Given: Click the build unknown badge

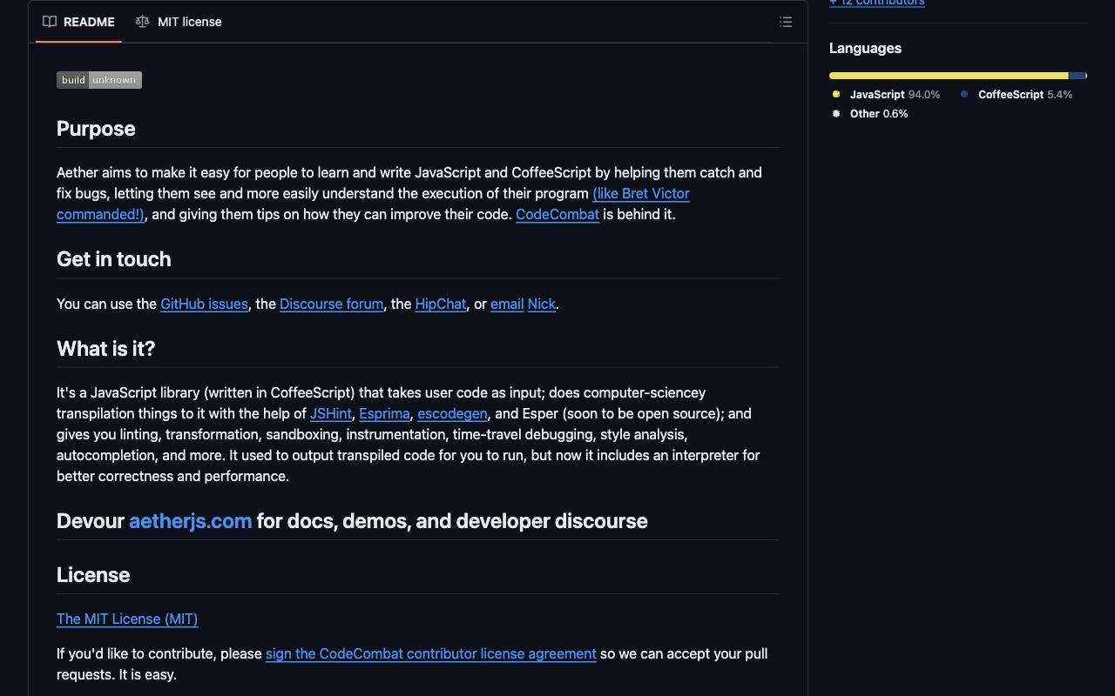Looking at the screenshot, I should click(x=99, y=80).
